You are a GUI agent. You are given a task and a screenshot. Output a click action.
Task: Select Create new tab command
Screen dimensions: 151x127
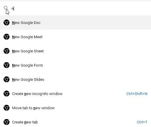(x=75, y=122)
